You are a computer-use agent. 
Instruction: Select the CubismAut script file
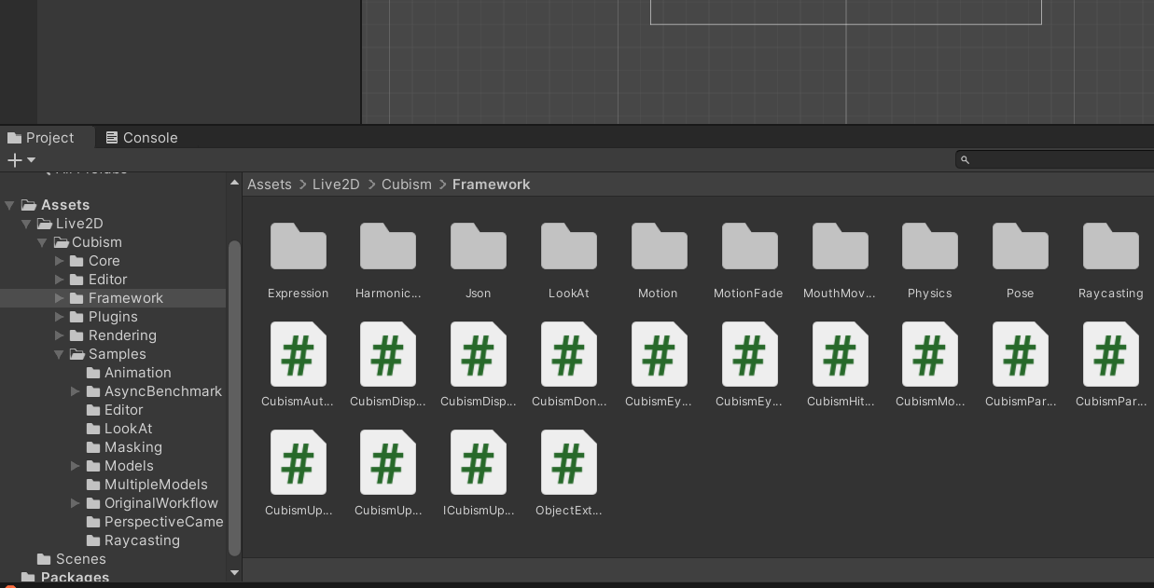tap(298, 355)
